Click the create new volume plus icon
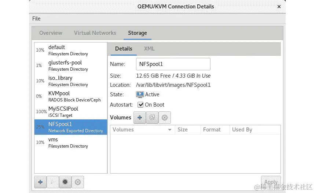The height and width of the screenshot is (193, 315). [x=140, y=118]
